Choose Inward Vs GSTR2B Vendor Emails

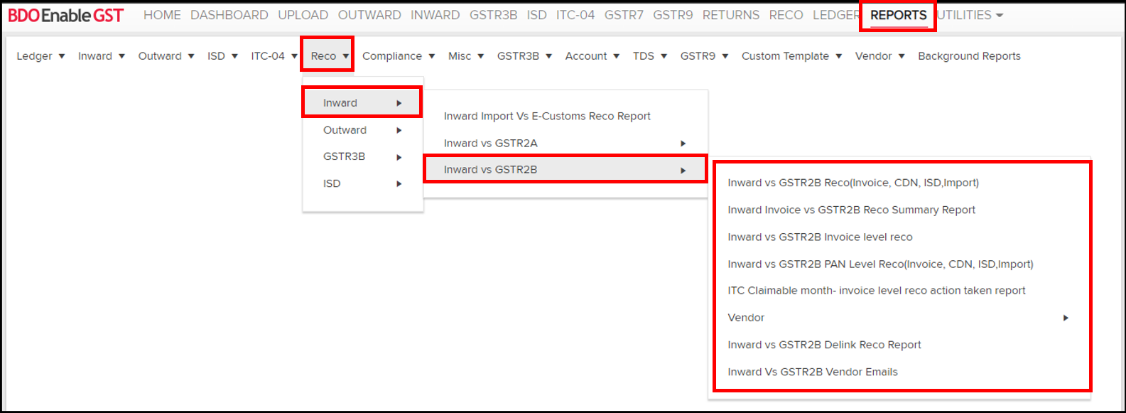tap(813, 372)
